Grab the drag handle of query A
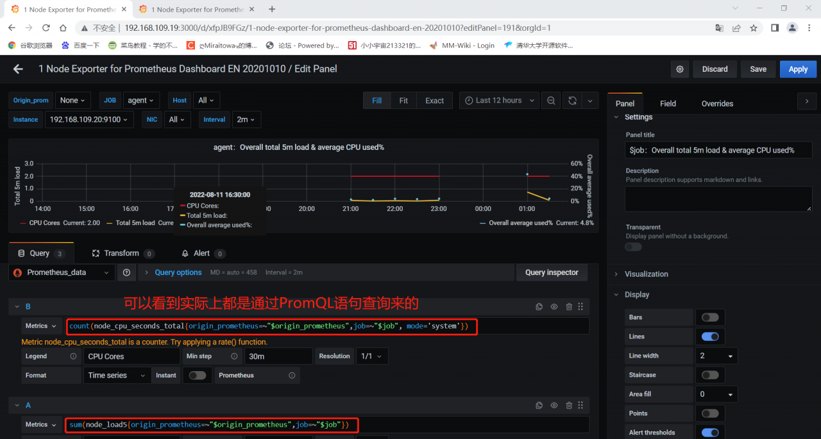 click(x=580, y=406)
